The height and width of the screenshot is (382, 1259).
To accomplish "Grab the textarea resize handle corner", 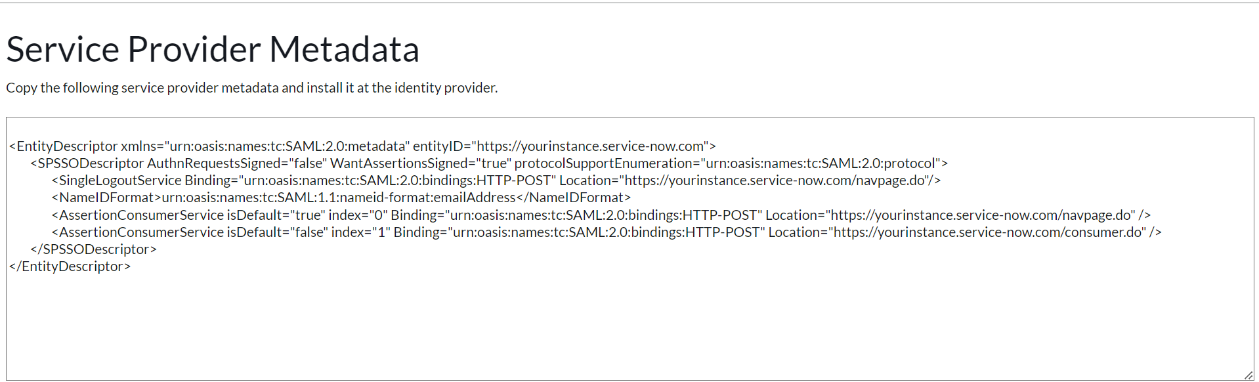I will (1248, 375).
